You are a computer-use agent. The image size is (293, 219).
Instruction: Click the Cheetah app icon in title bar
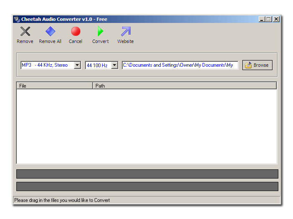tap(17, 19)
